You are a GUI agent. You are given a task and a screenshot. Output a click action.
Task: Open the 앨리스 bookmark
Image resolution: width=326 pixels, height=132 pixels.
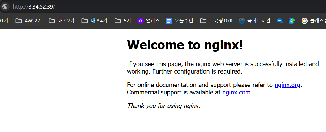149,21
